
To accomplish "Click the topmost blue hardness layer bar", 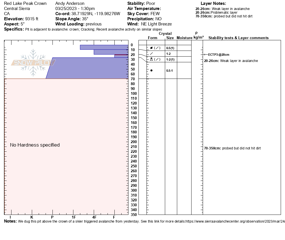I will (104, 47).
